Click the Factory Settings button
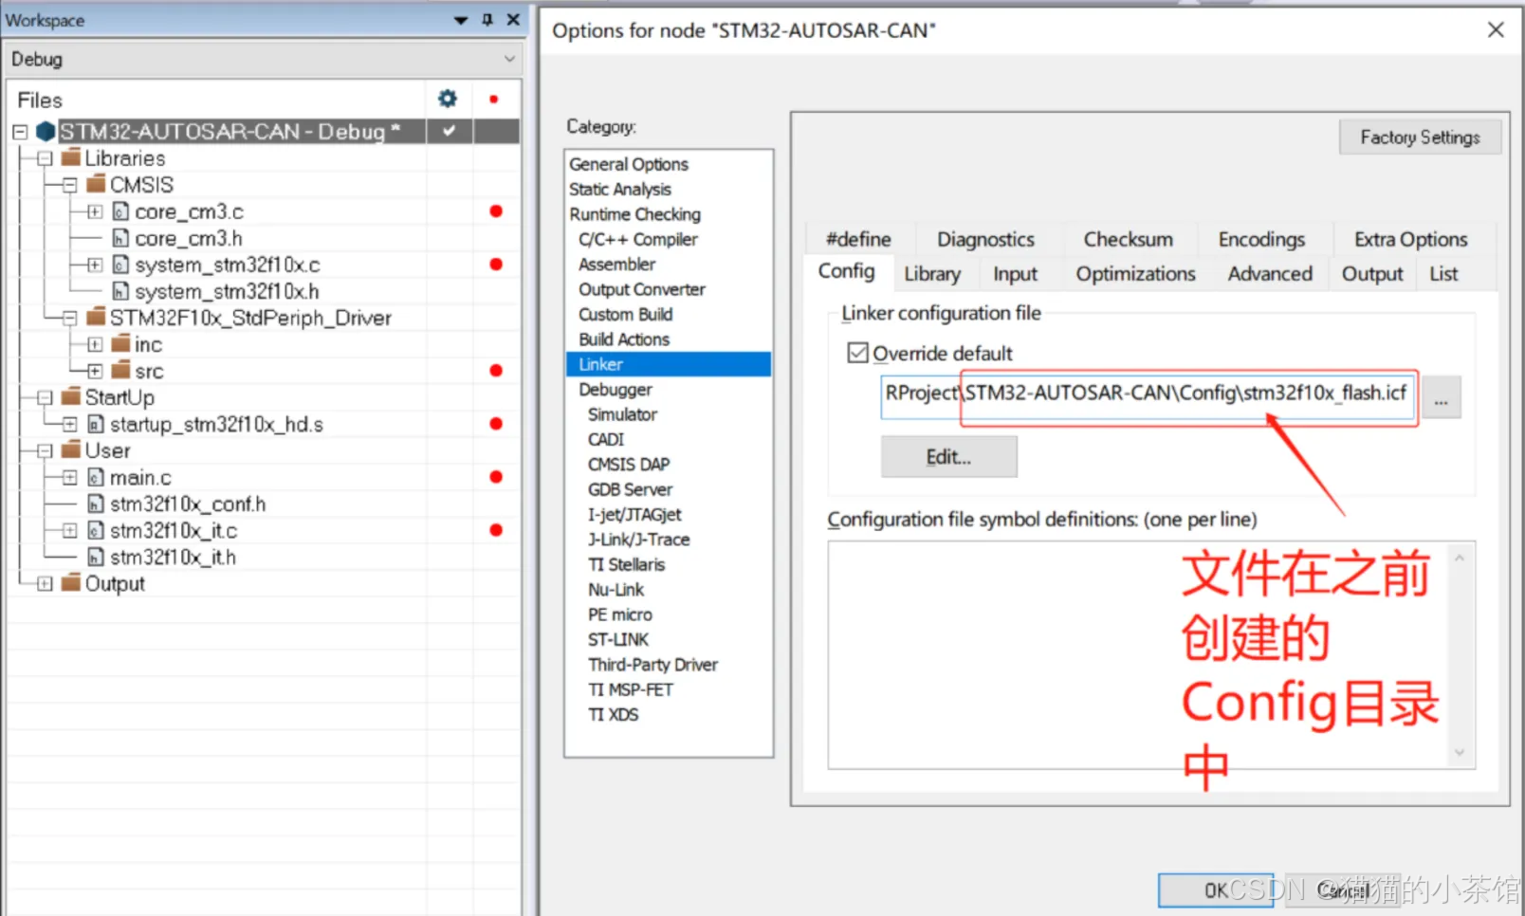The height and width of the screenshot is (916, 1525). (1420, 137)
